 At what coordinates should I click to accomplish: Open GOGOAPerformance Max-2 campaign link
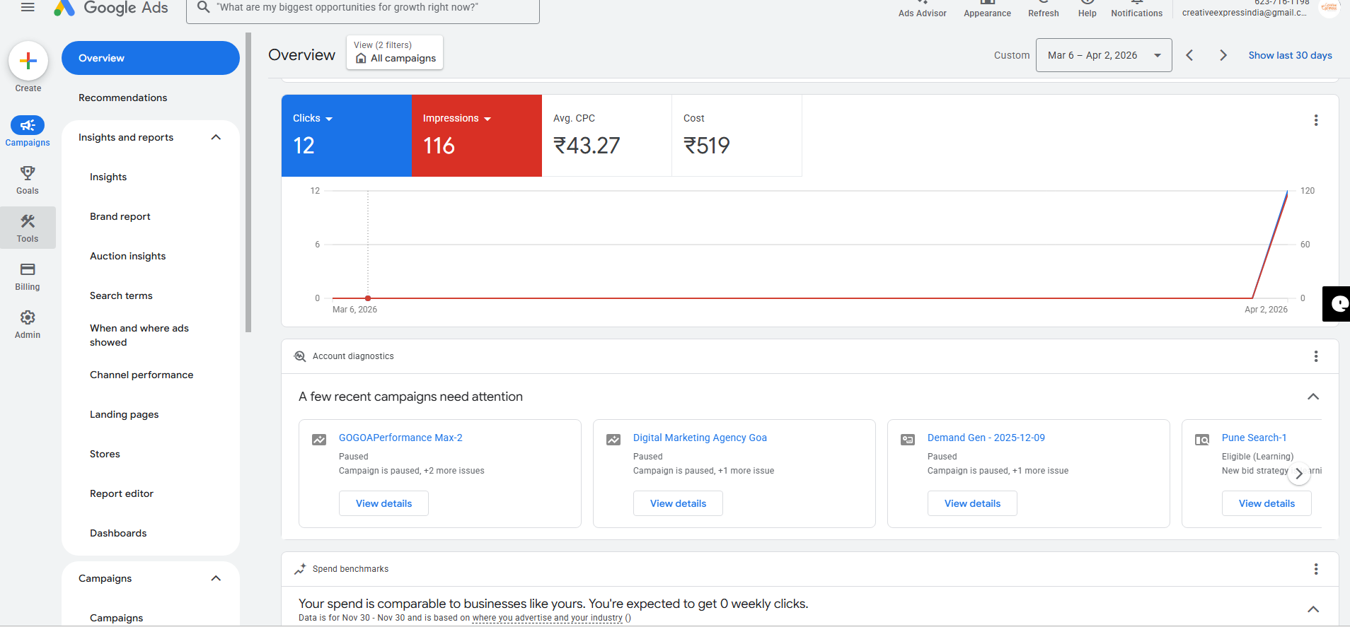400,438
